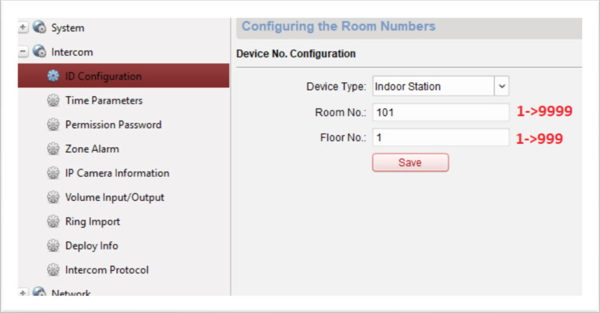
Task: Click the Time Parameters gear icon
Action: [x=53, y=101]
